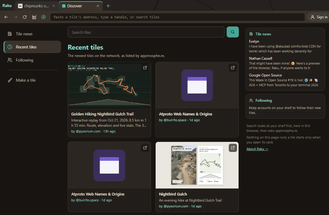Click @pyxorium.com on Nightbird Gulch card
The width and height of the screenshot is (329, 215).
(176, 206)
